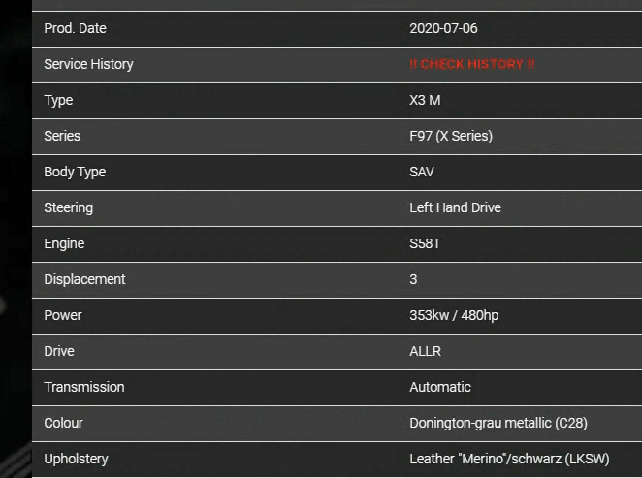Click the Steering row label
The image size is (642, 478).
click(68, 207)
